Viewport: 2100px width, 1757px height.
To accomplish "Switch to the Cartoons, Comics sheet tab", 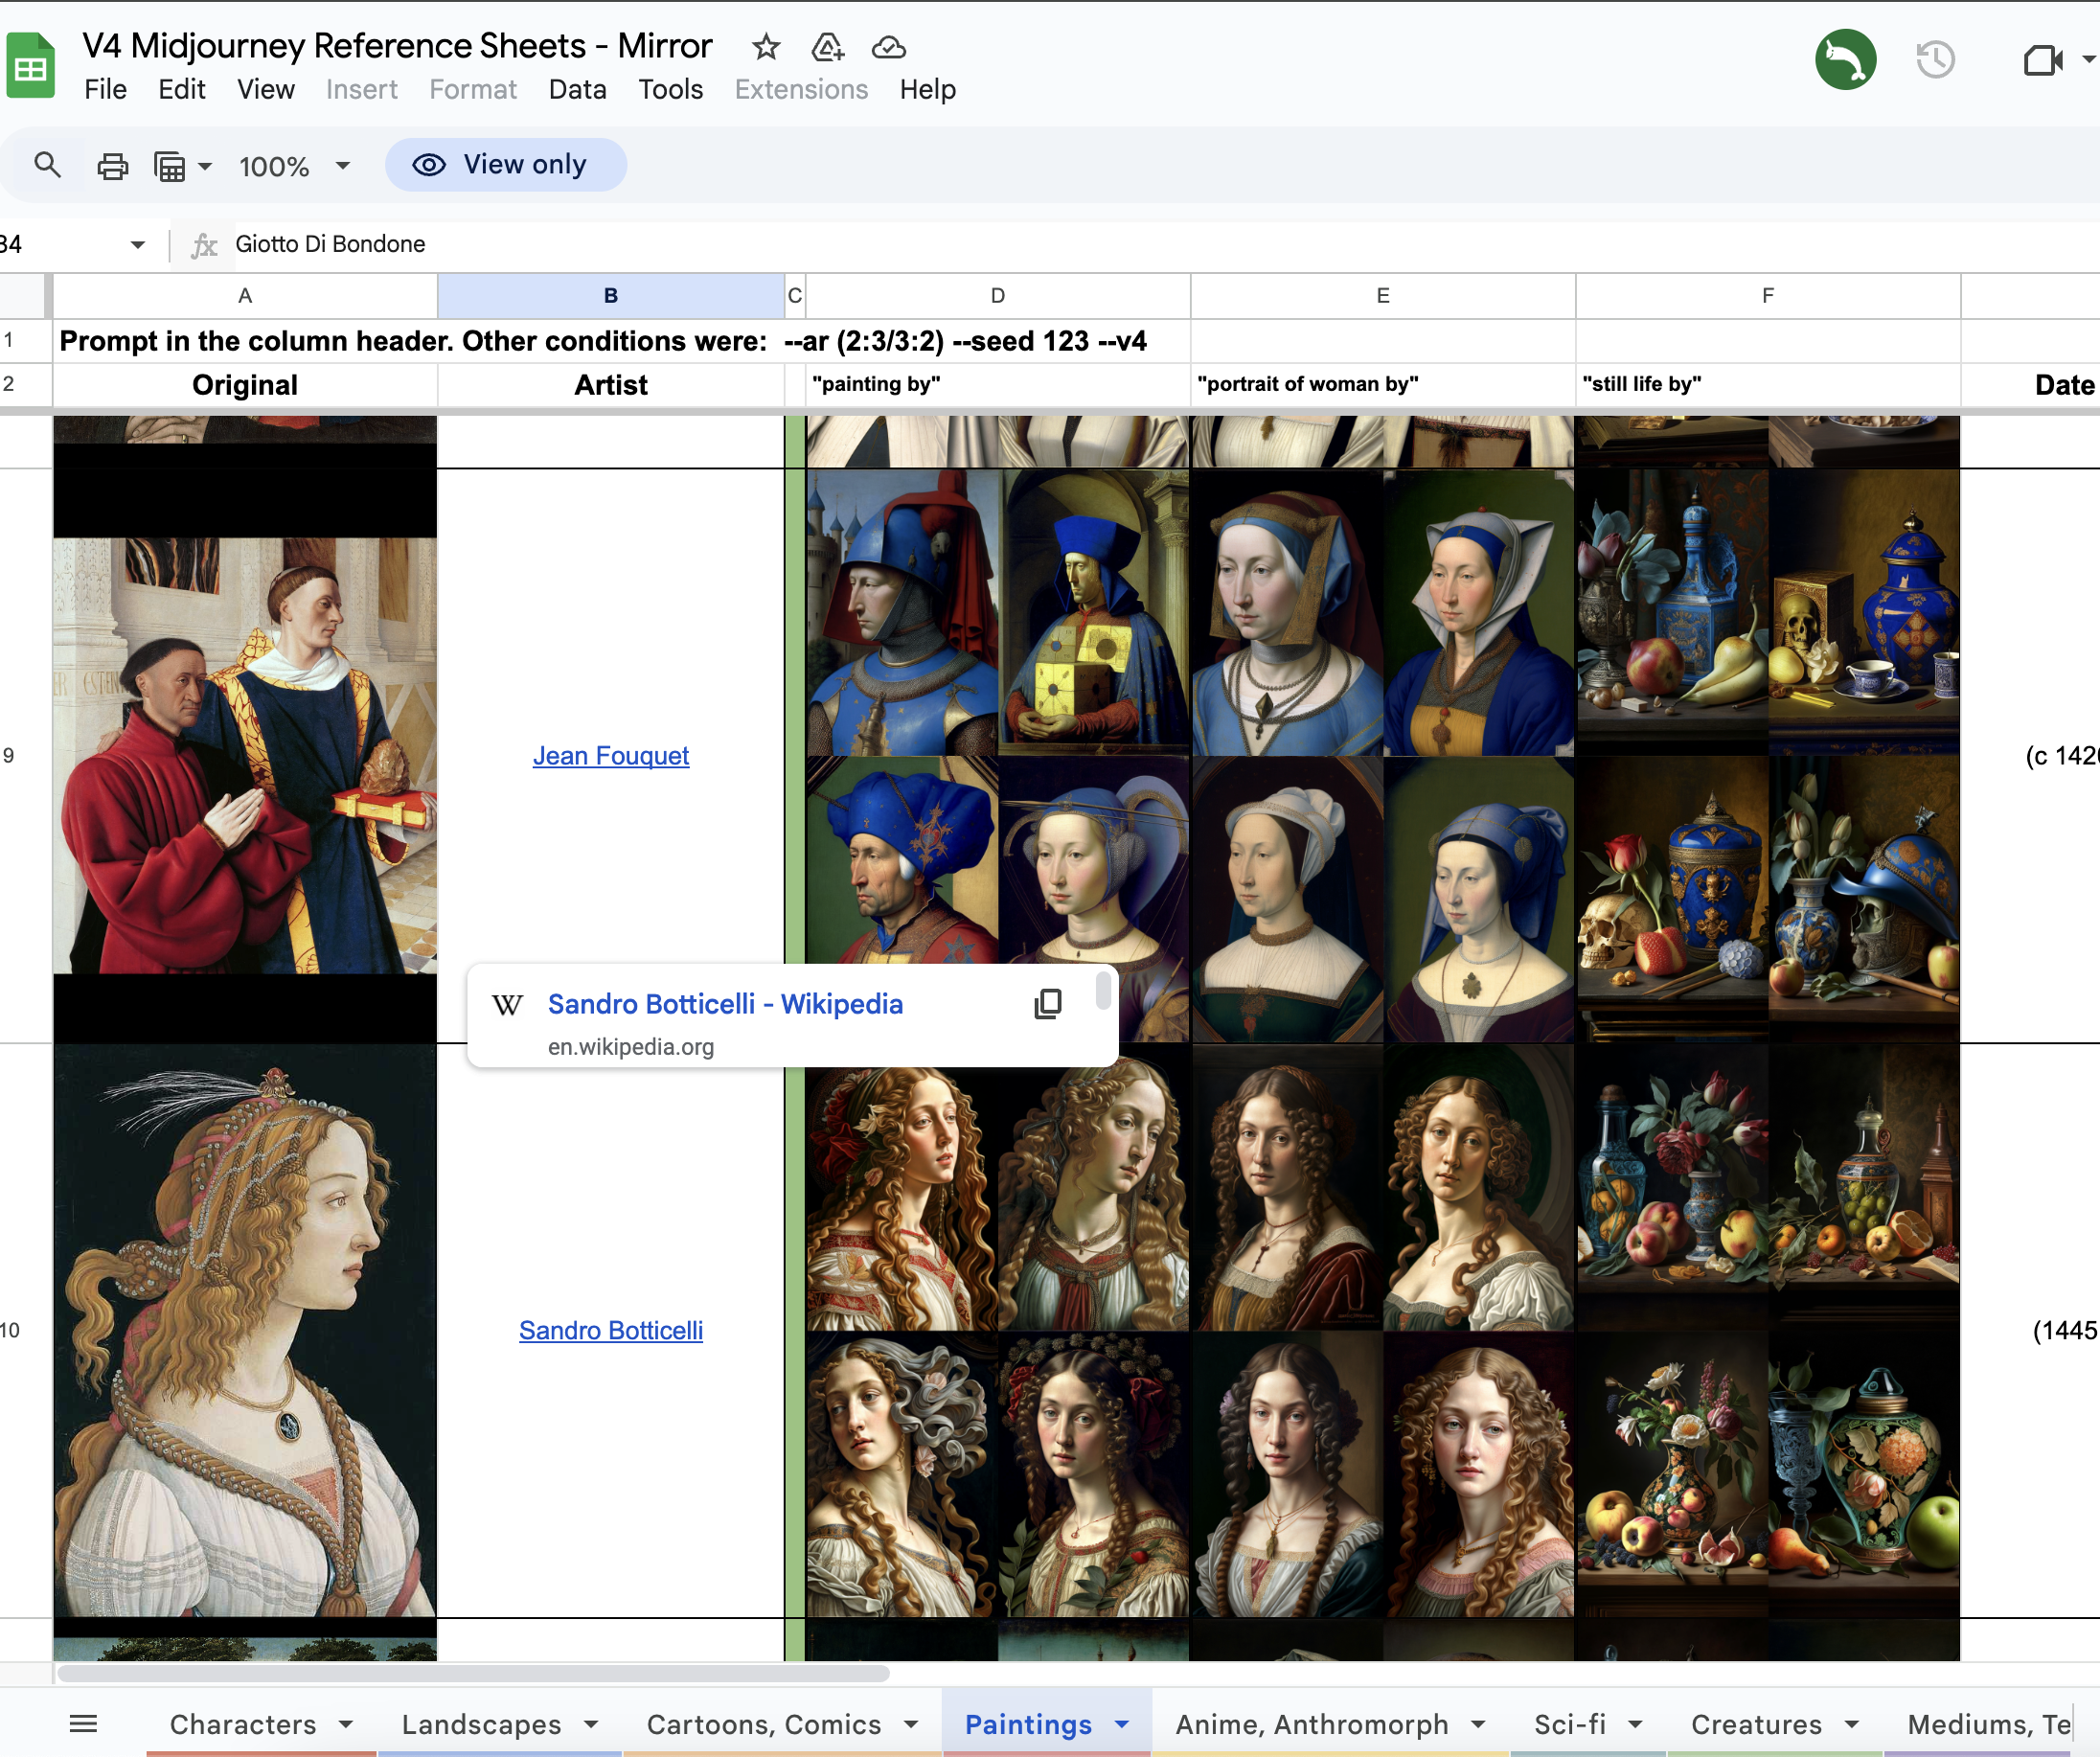I will [x=764, y=1724].
